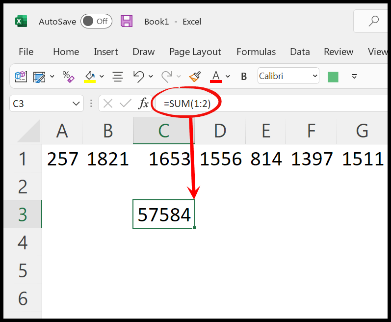Click the formula bar Enter checkmark
Image resolution: width=391 pixels, height=322 pixels.
[126, 103]
